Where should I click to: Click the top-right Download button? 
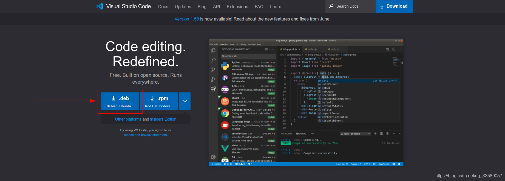click(394, 6)
